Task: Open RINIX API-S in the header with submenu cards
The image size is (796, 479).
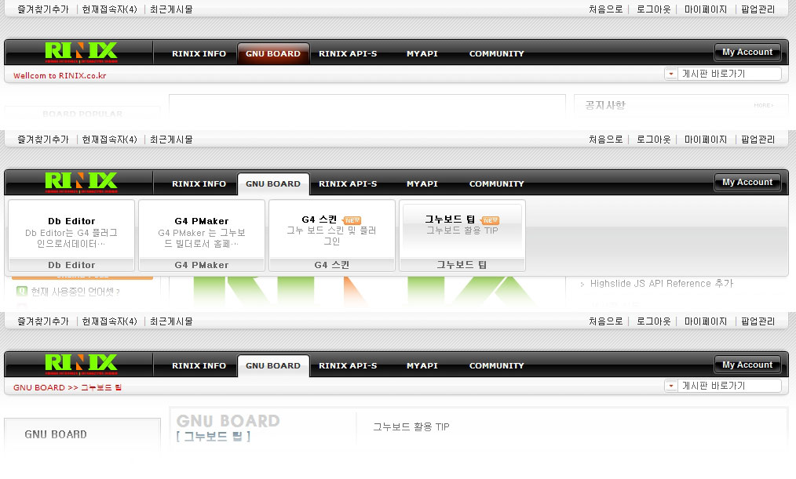Action: (x=348, y=184)
